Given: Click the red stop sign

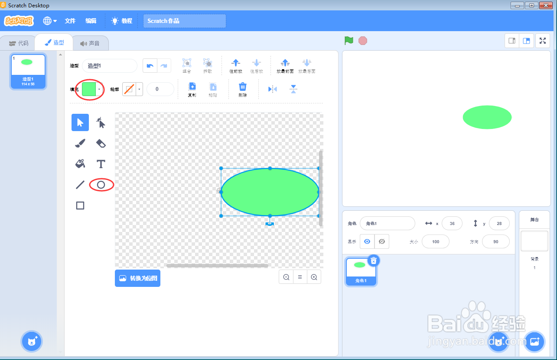Looking at the screenshot, I should tap(363, 41).
